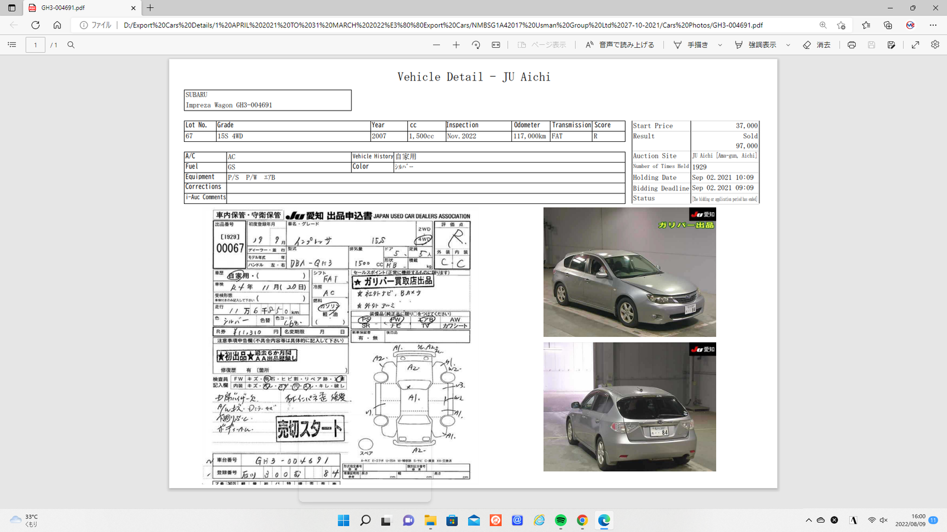
Task: Expand the 強調表示 highlight options dropdown
Action: click(788, 45)
